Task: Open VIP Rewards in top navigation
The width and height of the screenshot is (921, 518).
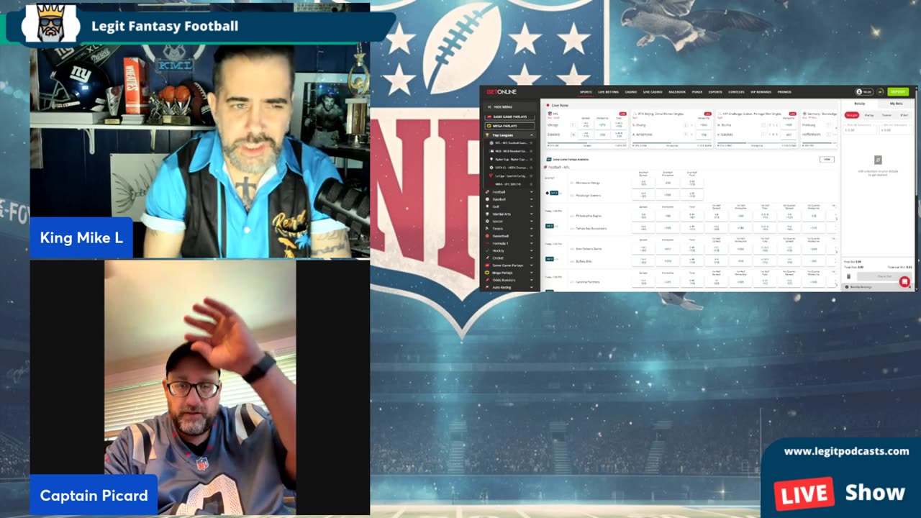Action: (761, 92)
